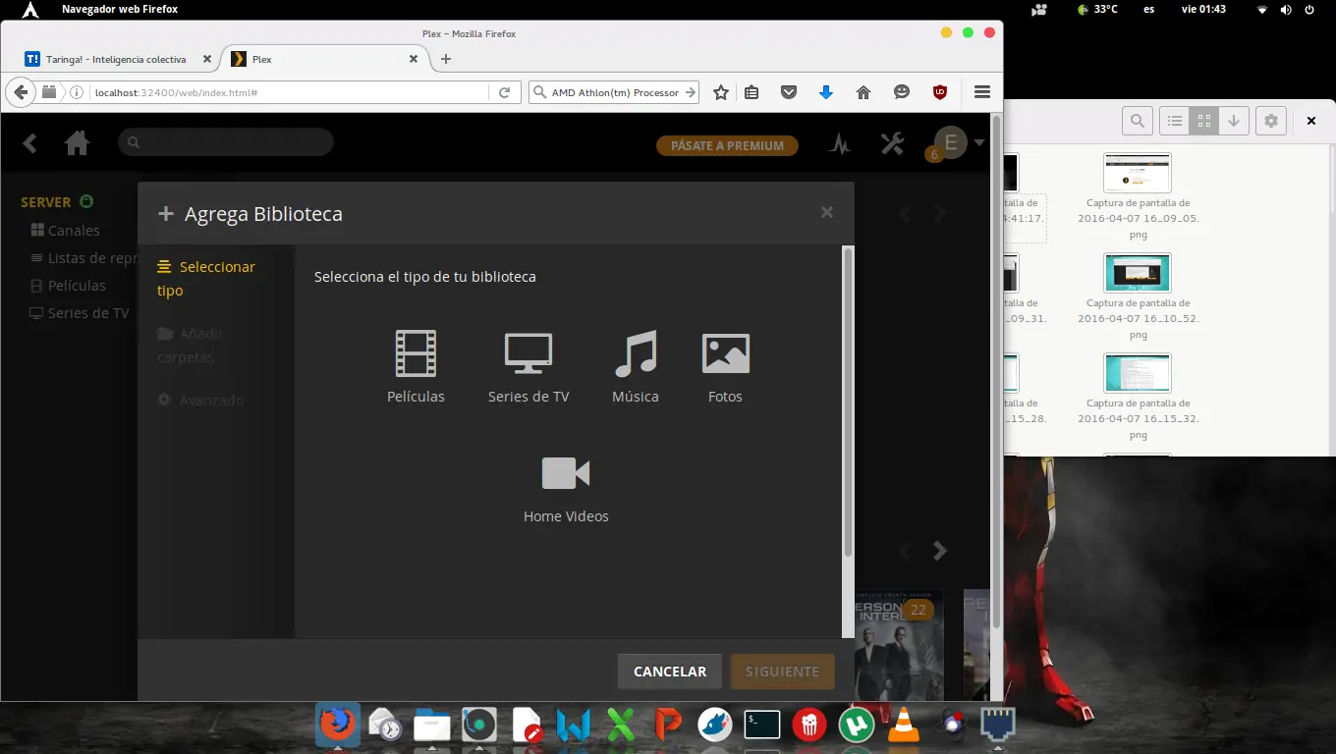1336x754 pixels.
Task: Open a new Firefox tab
Action: click(446, 59)
